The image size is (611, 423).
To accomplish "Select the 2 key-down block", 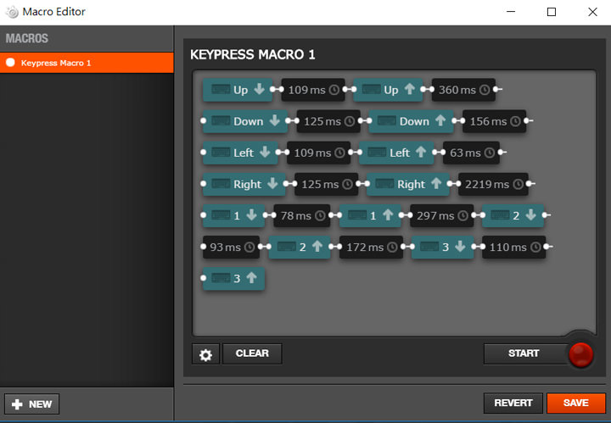I will 513,215.
